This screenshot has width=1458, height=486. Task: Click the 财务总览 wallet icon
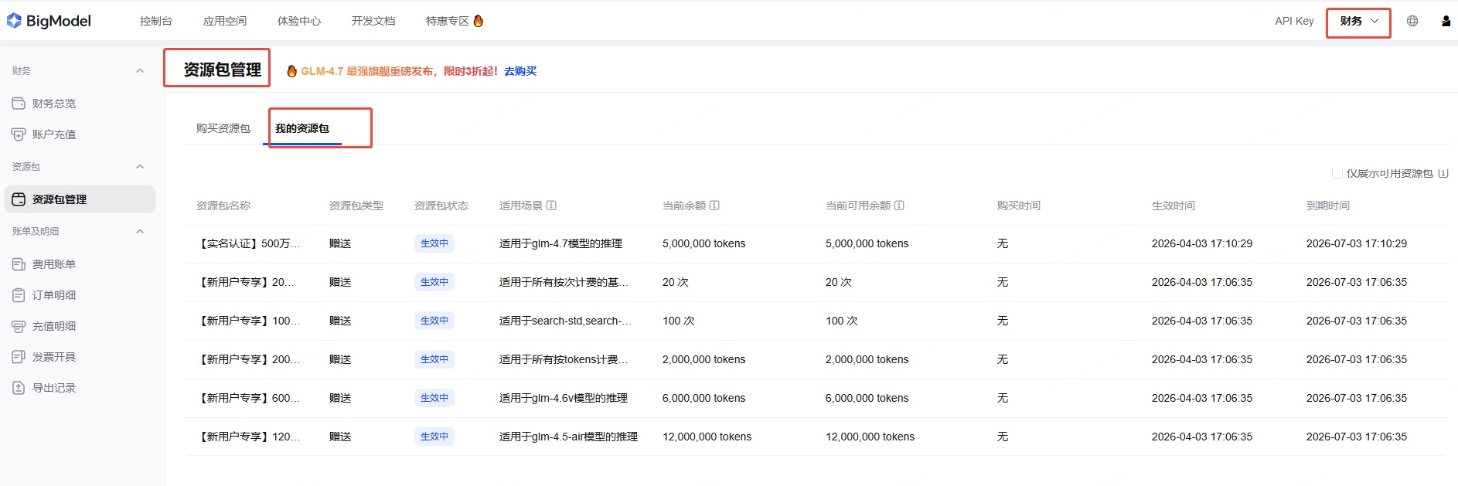click(19, 104)
